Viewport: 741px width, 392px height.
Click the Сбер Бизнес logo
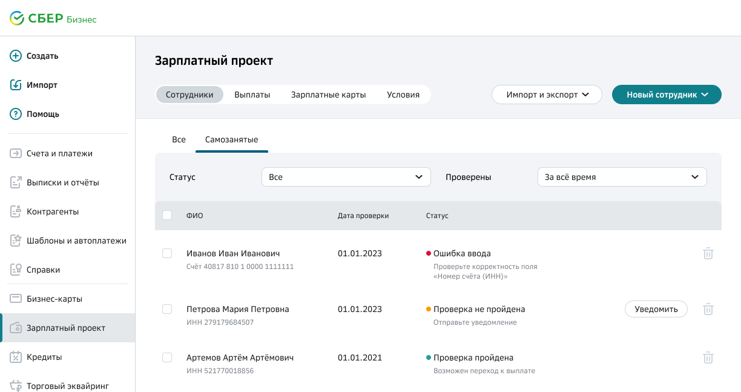(x=53, y=19)
